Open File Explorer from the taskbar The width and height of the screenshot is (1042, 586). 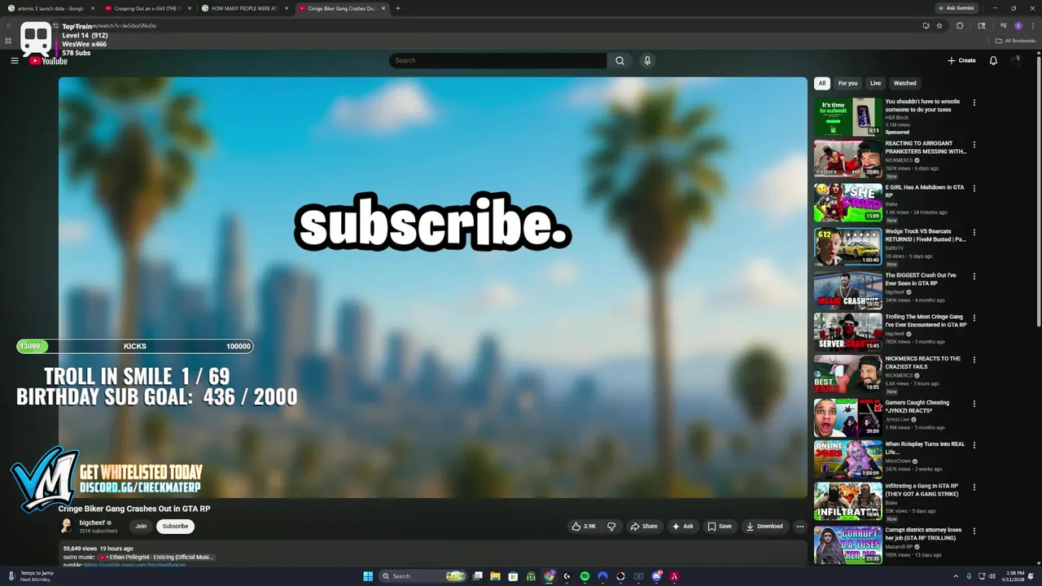click(496, 576)
